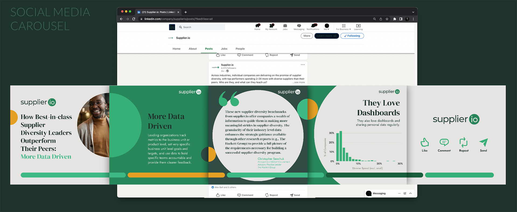Open a new browser tab
The width and height of the screenshot is (517, 212).
186,12
